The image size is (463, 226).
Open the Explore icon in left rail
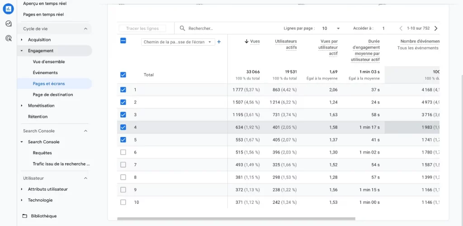pos(8,24)
